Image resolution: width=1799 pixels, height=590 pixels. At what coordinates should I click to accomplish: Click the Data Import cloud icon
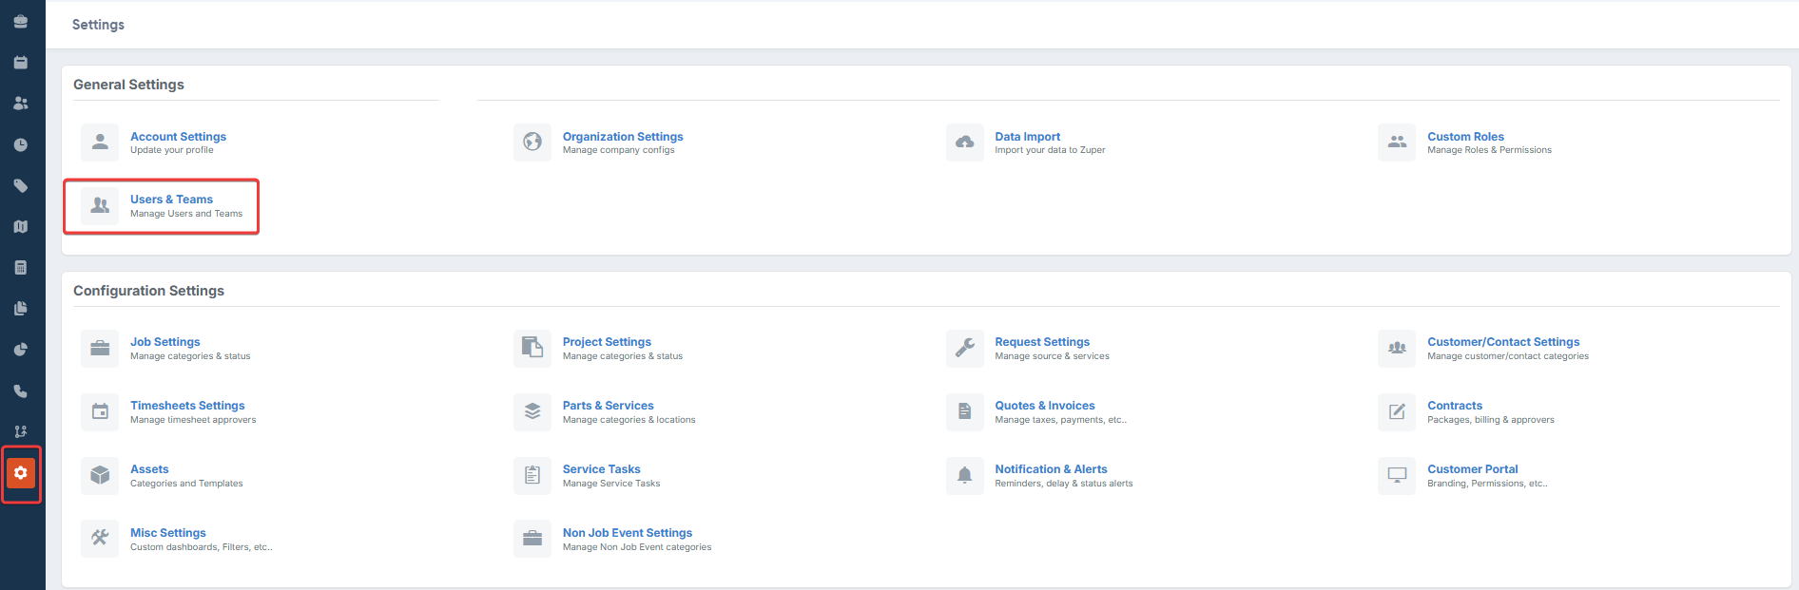(964, 143)
